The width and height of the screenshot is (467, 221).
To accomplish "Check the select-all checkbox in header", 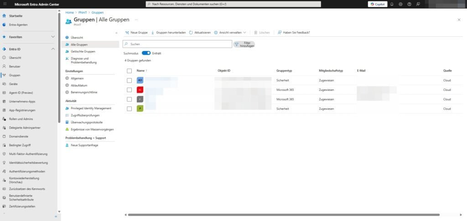I will point(130,71).
